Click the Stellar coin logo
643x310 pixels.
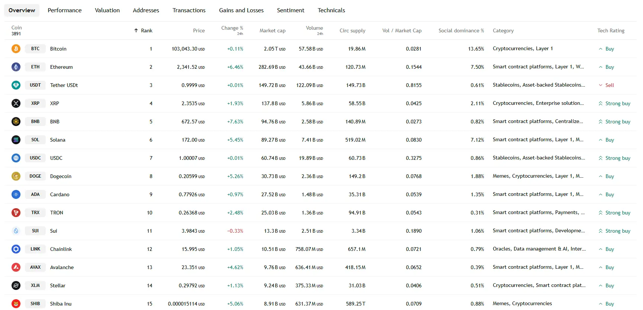[16, 285]
